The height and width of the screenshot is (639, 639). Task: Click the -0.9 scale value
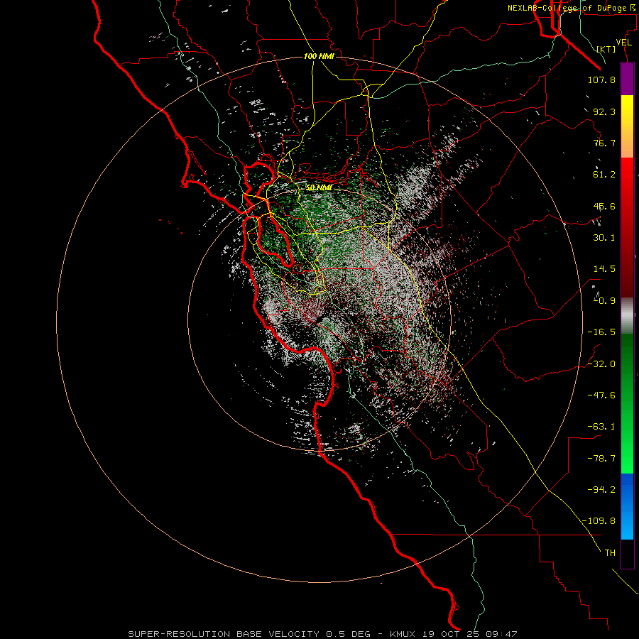point(604,301)
